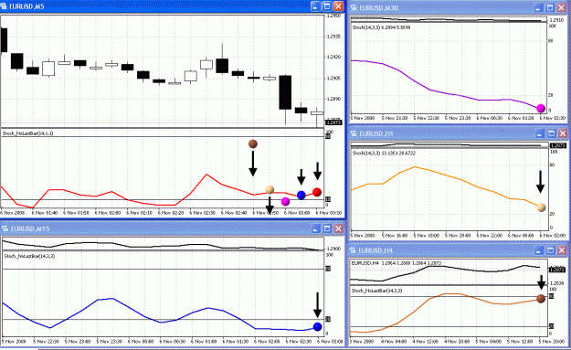Close the EURUSD,H1 chart window
571x350 pixels.
click(x=562, y=133)
